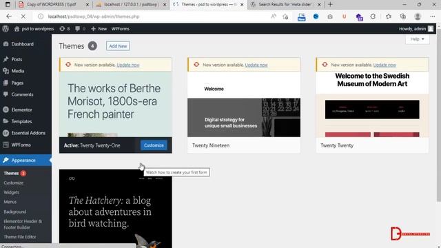Click Update now for Twenty Twenty-One
This screenshot has width=441, height=248.
[128, 65]
